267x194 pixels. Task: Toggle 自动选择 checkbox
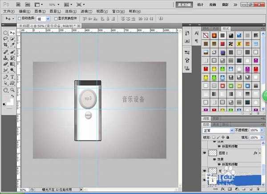(x=20, y=18)
